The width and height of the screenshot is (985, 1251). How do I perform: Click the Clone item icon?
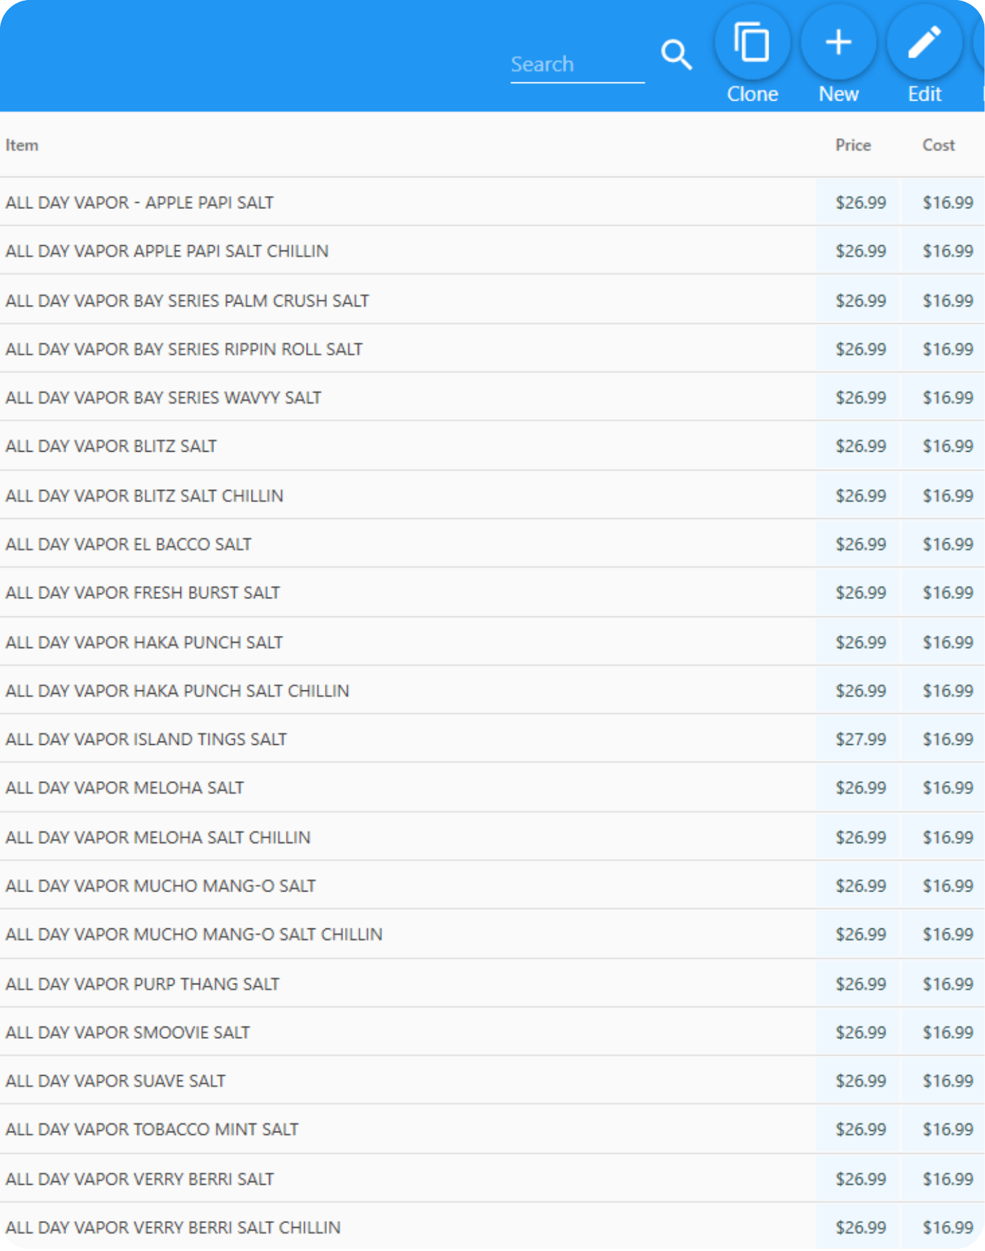[752, 43]
